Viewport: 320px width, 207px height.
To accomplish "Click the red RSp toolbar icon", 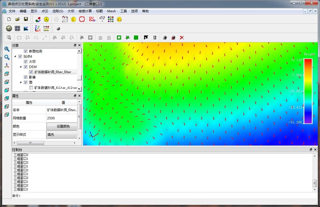I will pos(92,19).
